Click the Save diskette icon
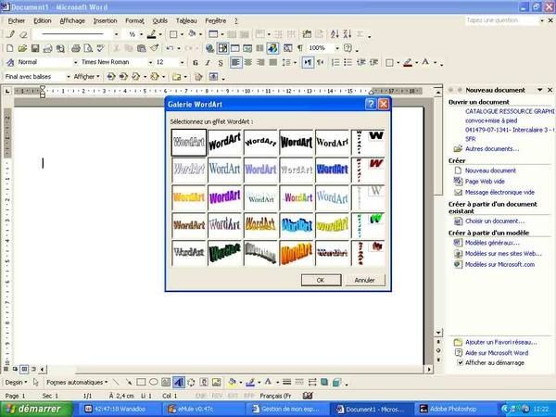The height and width of the screenshot is (417, 556). pyautogui.click(x=35, y=48)
